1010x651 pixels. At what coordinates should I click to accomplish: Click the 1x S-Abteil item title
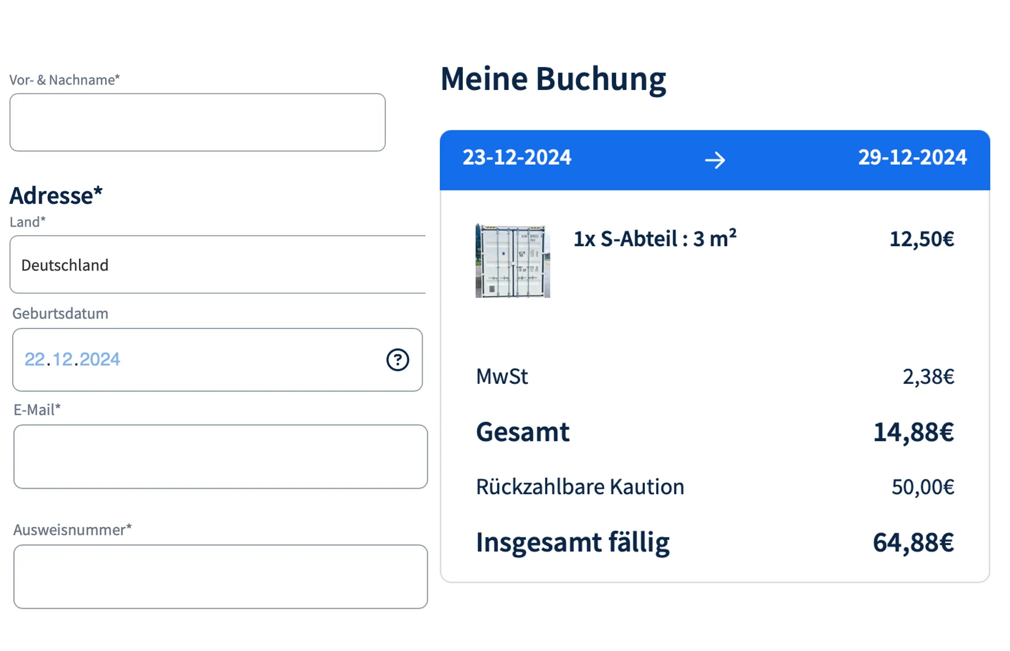[x=655, y=239]
